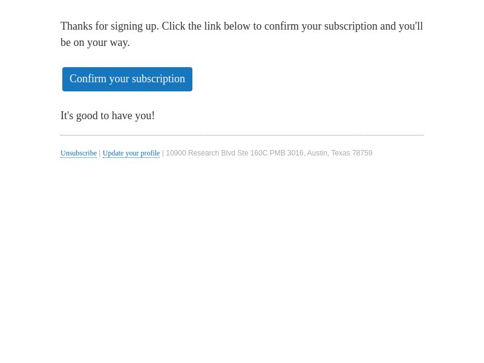The image size is (484, 363).
Task: Click 'Austin' in the footer address
Action: (x=318, y=153)
